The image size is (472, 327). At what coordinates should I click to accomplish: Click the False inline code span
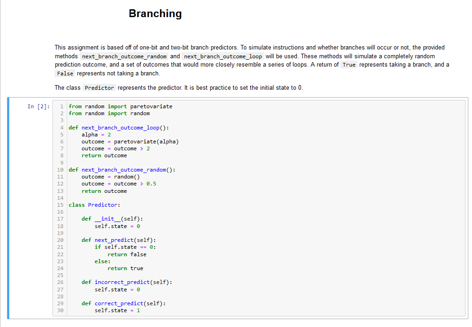coord(64,73)
